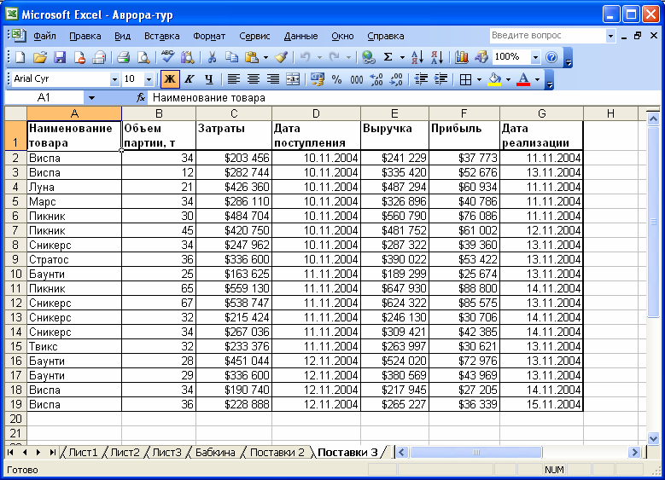Open the Вставка menu

point(161,36)
